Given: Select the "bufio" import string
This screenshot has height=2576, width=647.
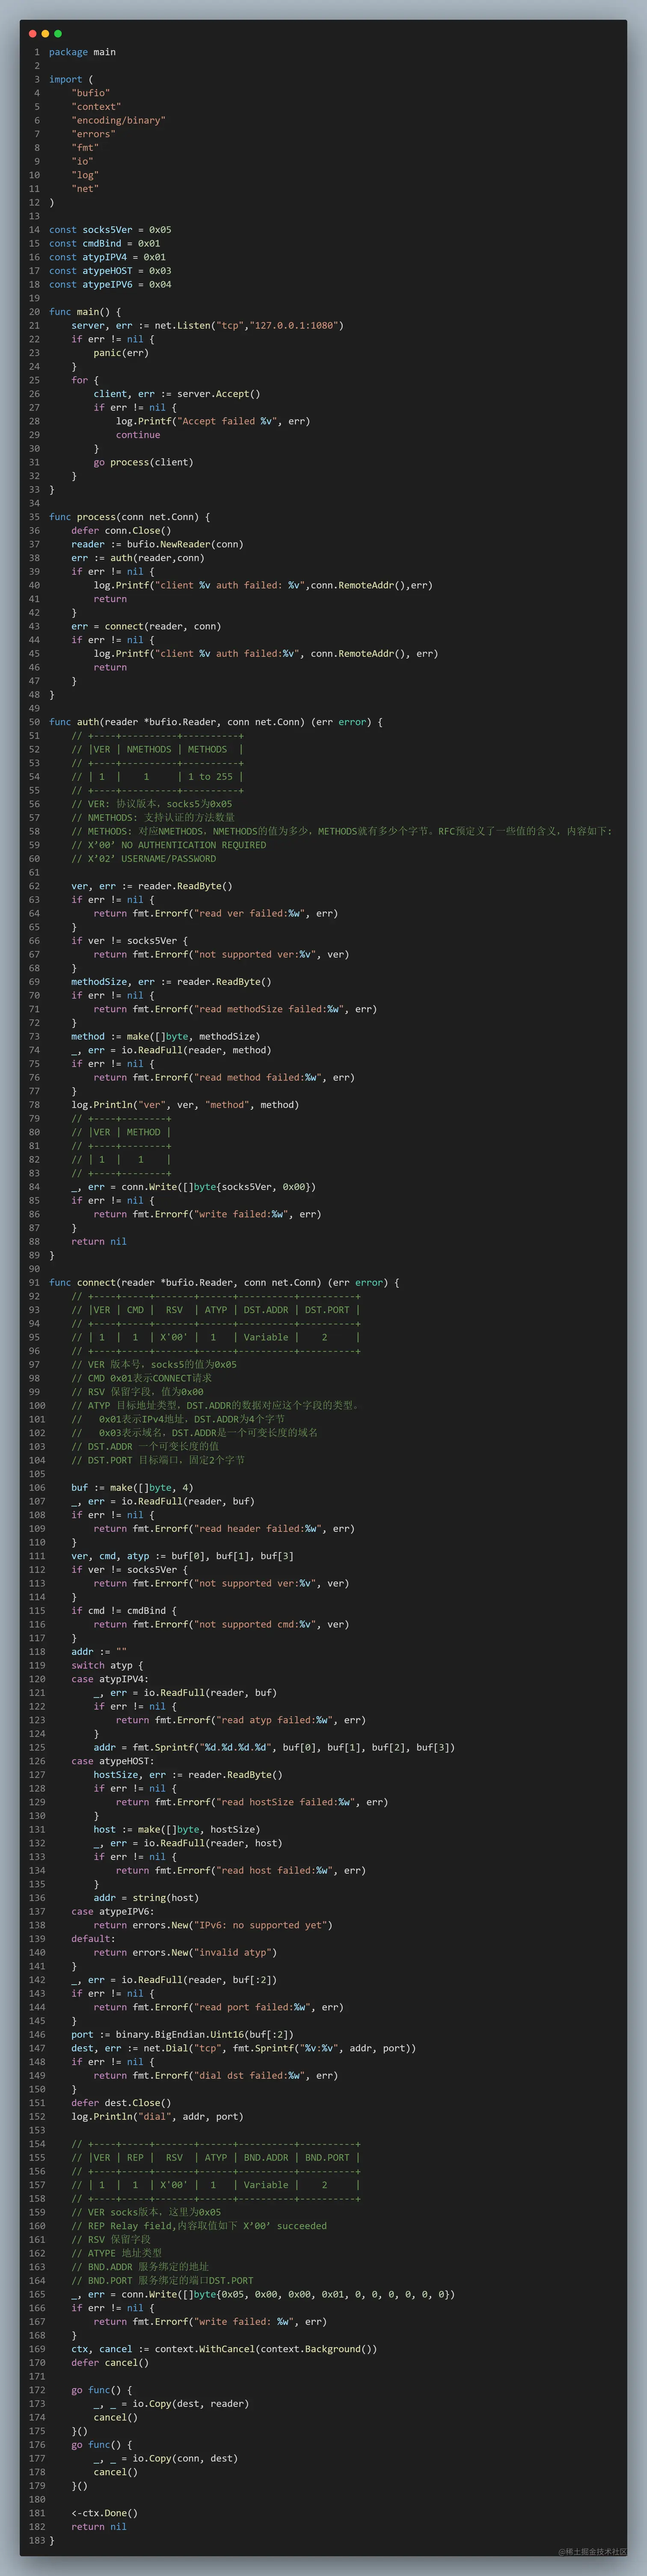Looking at the screenshot, I should 91,93.
